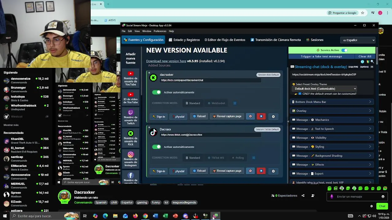Click blue info icon beside Polling mode
The image size is (392, 220).
(254, 158)
